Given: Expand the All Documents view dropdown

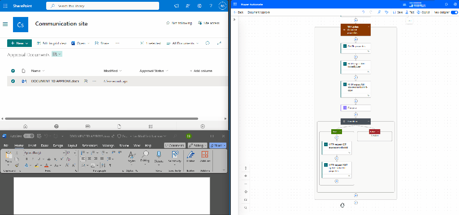Looking at the screenshot, I should pyautogui.click(x=185, y=43).
